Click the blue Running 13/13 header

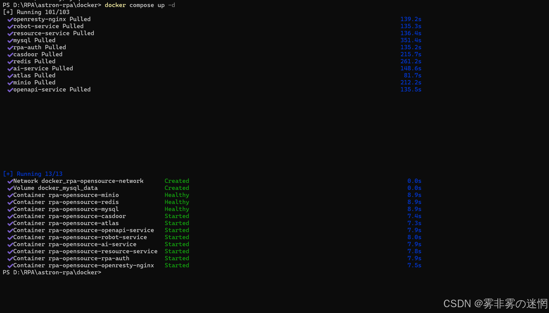[33, 174]
